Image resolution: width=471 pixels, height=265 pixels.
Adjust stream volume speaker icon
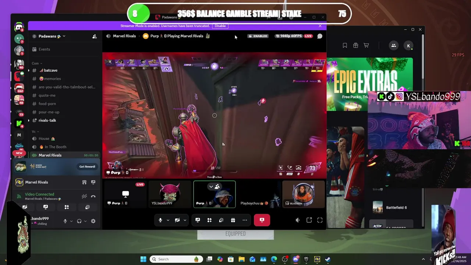click(298, 220)
